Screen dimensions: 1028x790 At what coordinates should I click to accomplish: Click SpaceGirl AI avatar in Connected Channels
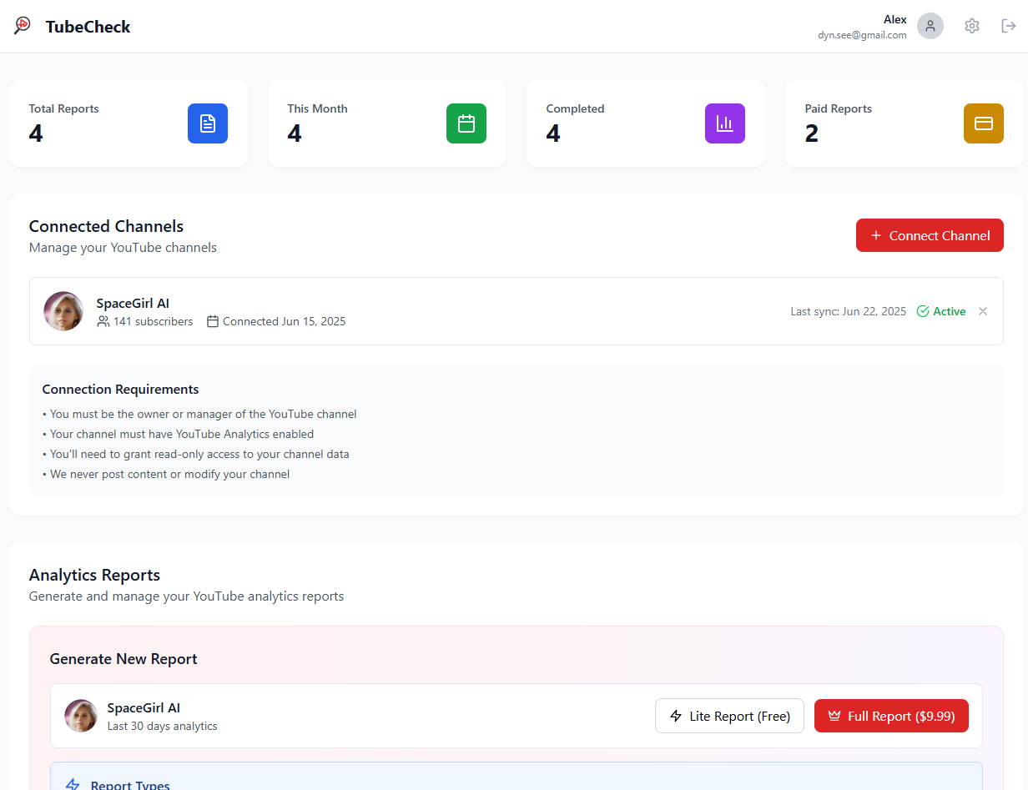63,311
